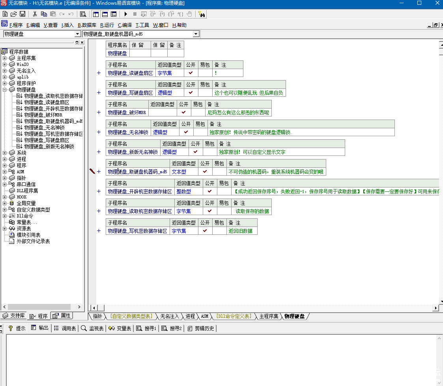This screenshot has height=386, width=443.
Task: Toggle 公开 checkmark for 物理硬盘_读硬盘扇区
Action: (x=191, y=73)
